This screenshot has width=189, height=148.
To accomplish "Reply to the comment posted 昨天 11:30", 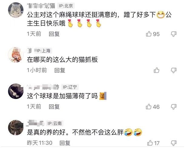I will [x=65, y=143].
